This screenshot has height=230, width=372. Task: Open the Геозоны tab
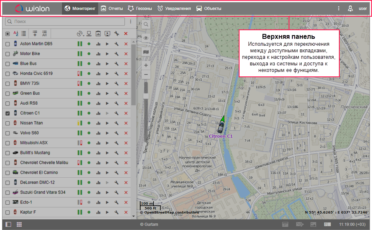point(140,9)
